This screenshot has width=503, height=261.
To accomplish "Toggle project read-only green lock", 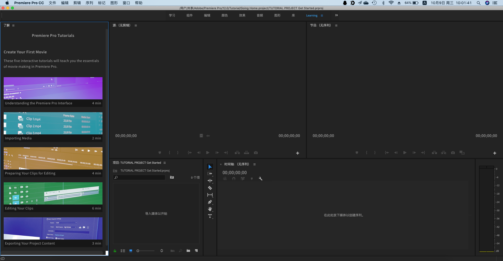I will [x=115, y=251].
